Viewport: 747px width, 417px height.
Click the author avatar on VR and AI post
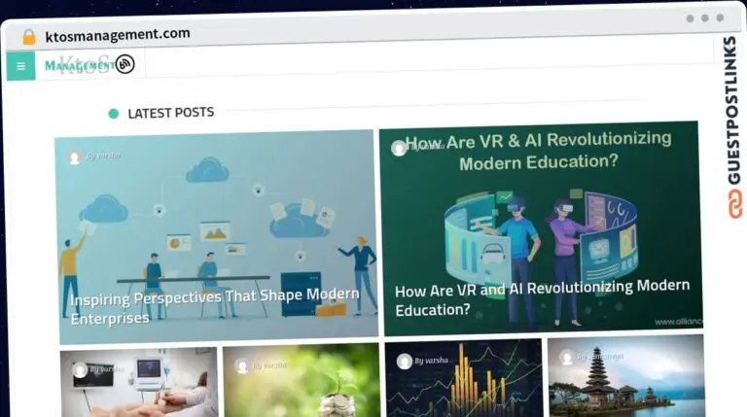pos(399,148)
